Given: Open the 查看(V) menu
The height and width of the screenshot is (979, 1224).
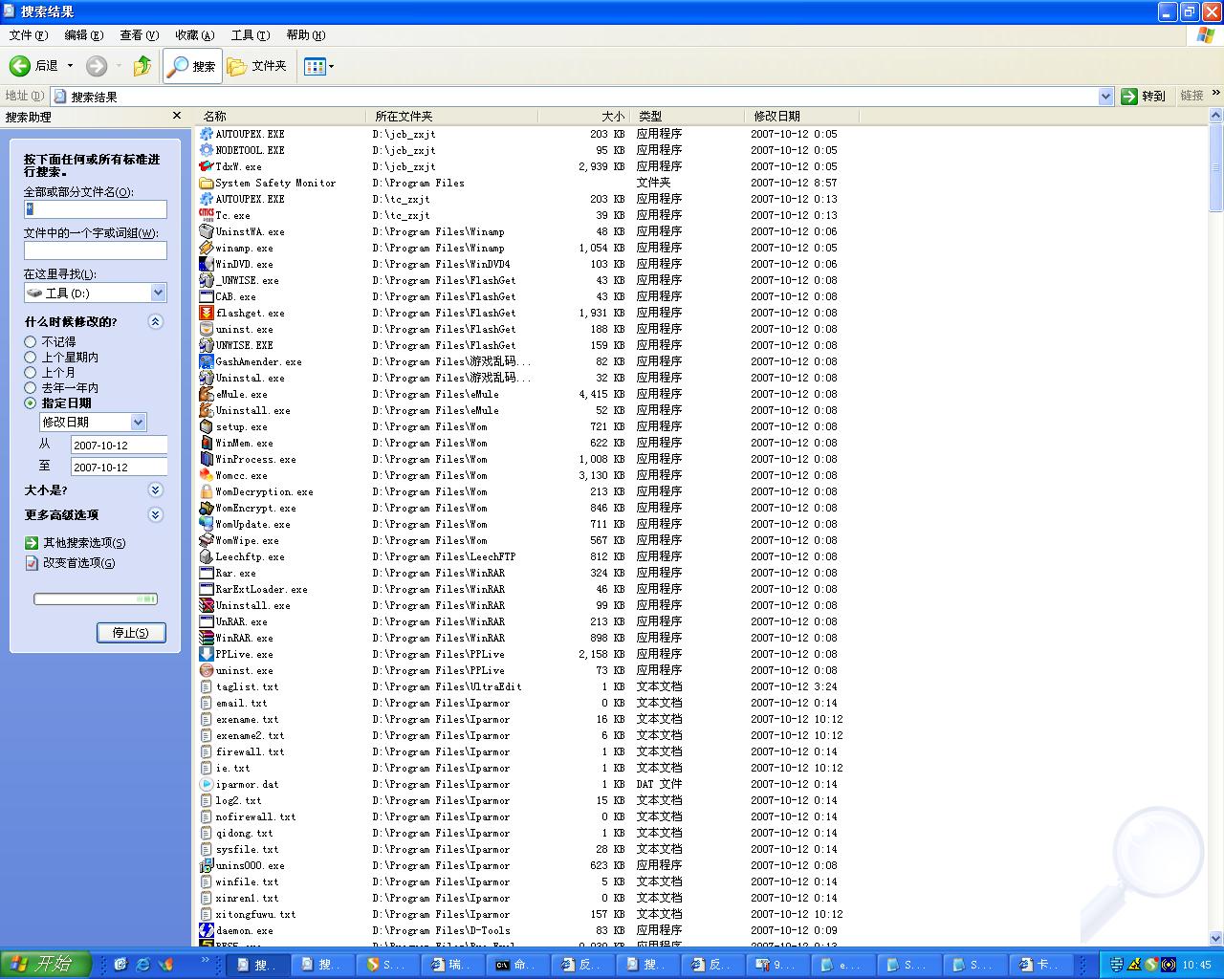Looking at the screenshot, I should pyautogui.click(x=140, y=35).
